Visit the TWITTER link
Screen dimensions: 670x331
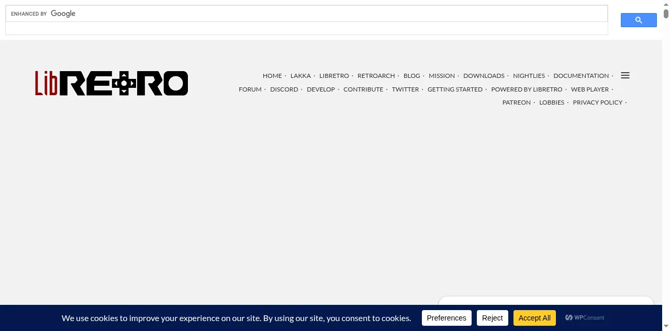pyautogui.click(x=406, y=89)
